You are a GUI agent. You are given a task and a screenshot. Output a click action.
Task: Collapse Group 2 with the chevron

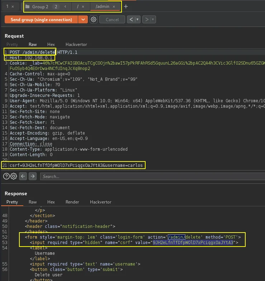[x=65, y=6]
